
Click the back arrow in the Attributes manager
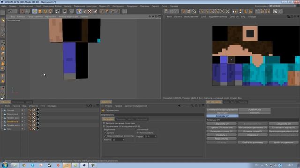(x=179, y=106)
